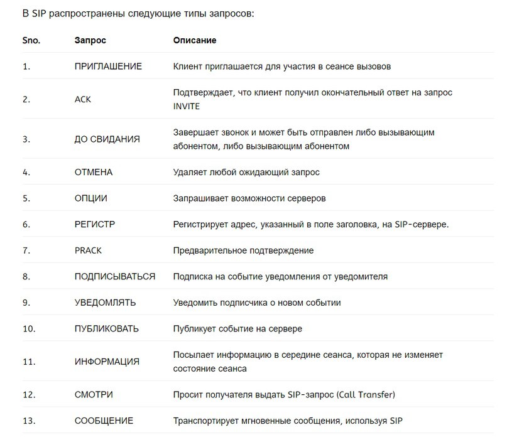Click the "Описание" column header
Image resolution: width=507 pixels, height=440 pixels.
[x=195, y=40]
